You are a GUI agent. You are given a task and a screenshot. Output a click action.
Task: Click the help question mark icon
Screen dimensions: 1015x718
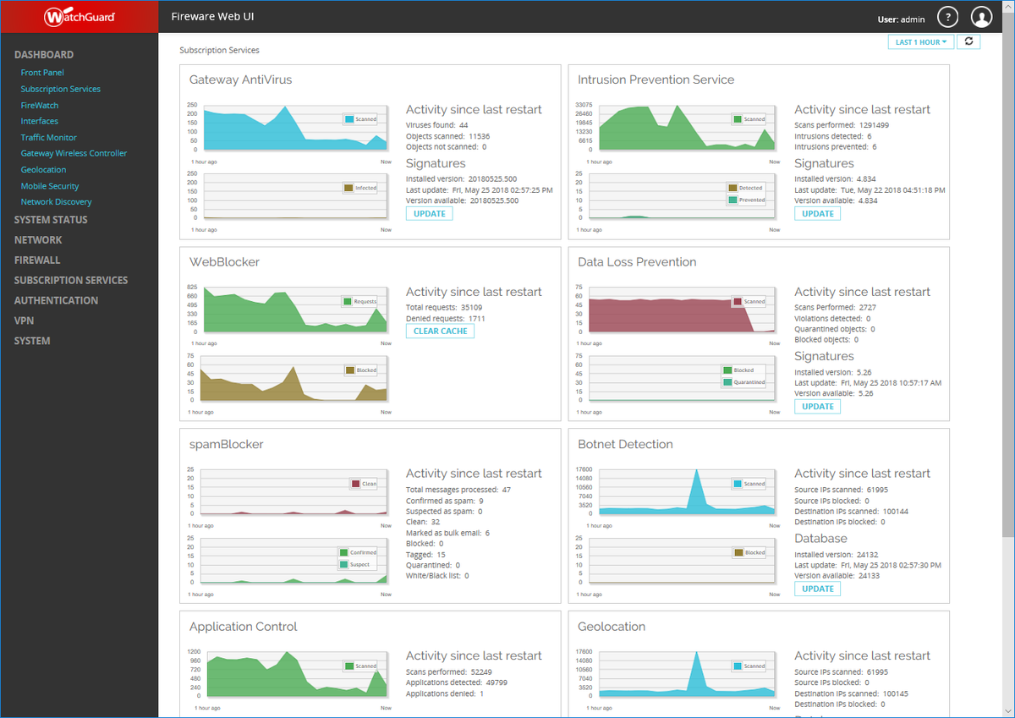coord(947,17)
